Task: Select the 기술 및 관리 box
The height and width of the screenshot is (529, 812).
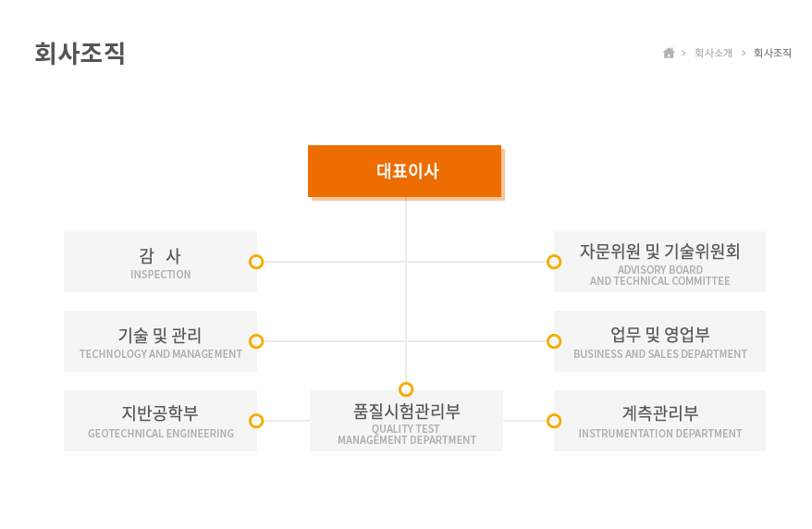Action: 161,341
